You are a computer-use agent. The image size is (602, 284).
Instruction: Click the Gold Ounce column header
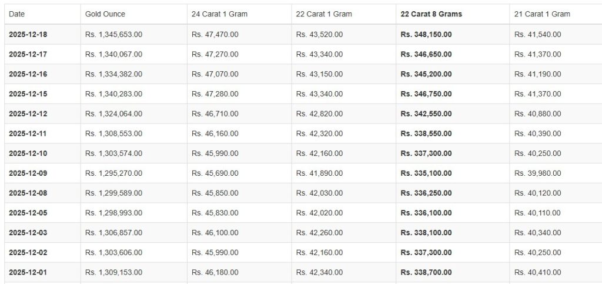point(105,14)
